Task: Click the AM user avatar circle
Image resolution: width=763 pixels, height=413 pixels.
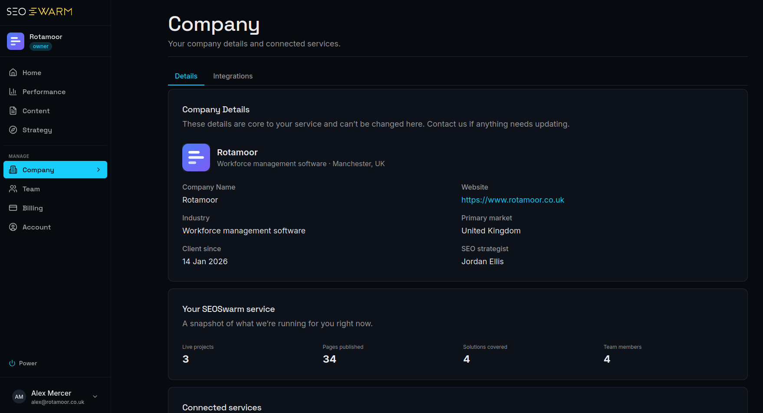Action: 19,397
